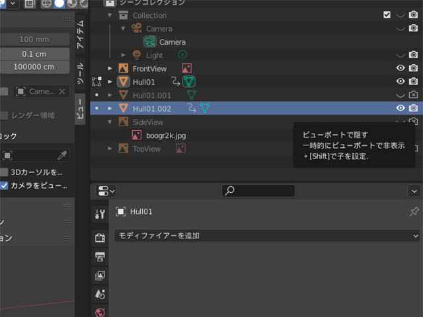The height and width of the screenshot is (317, 423).
Task: Open the View Layer properties tab
Action: click(x=100, y=275)
